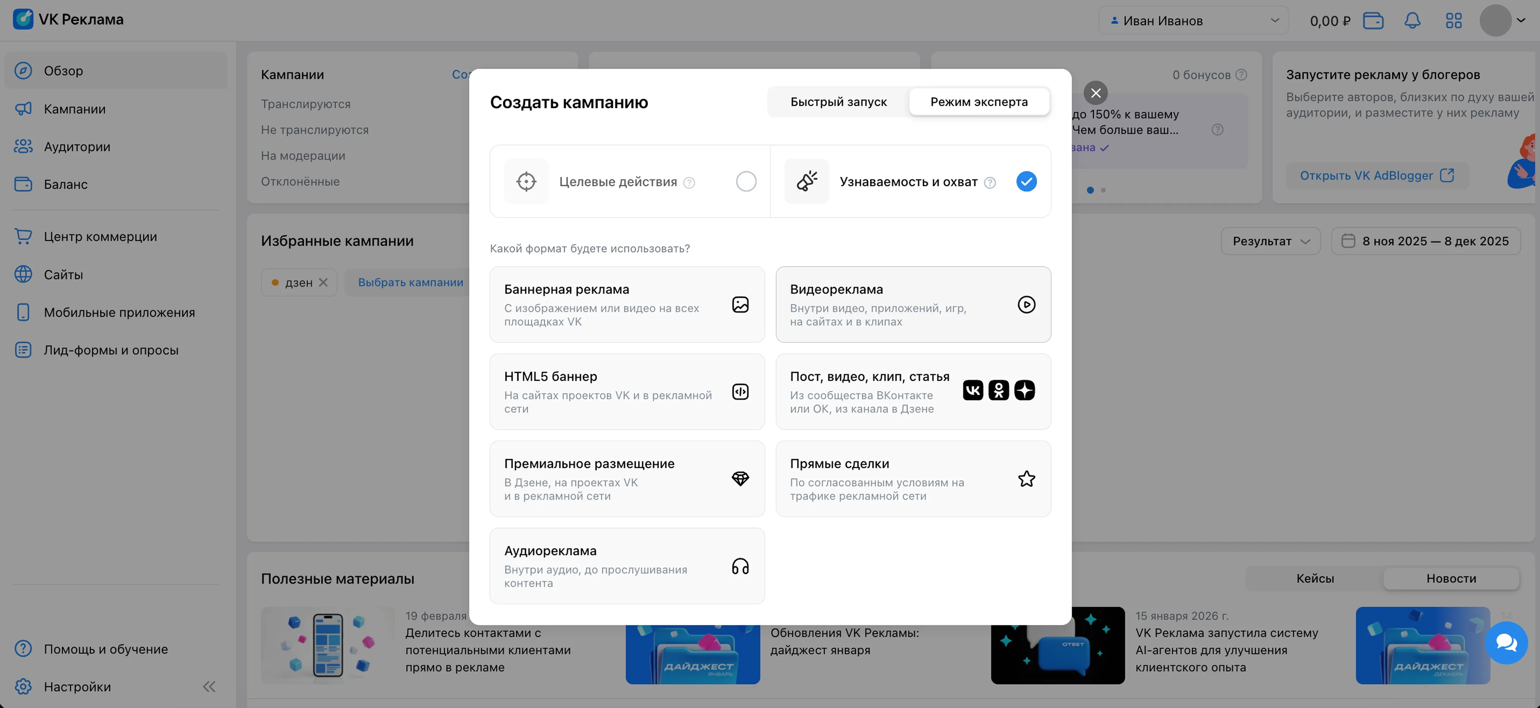
Task: Click help icon next to Узнаваемость и охват
Action: point(990,183)
